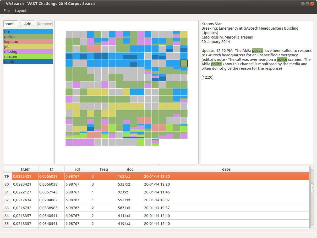Click the headline 'Breaking: Emergency at GAStech Headquarters Building'

[250, 28]
